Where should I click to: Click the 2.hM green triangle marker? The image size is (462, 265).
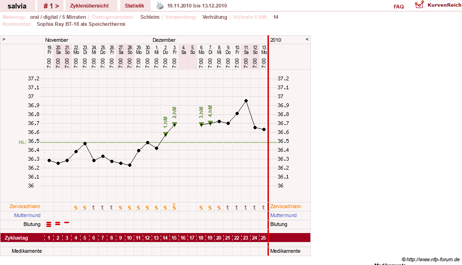174,124
